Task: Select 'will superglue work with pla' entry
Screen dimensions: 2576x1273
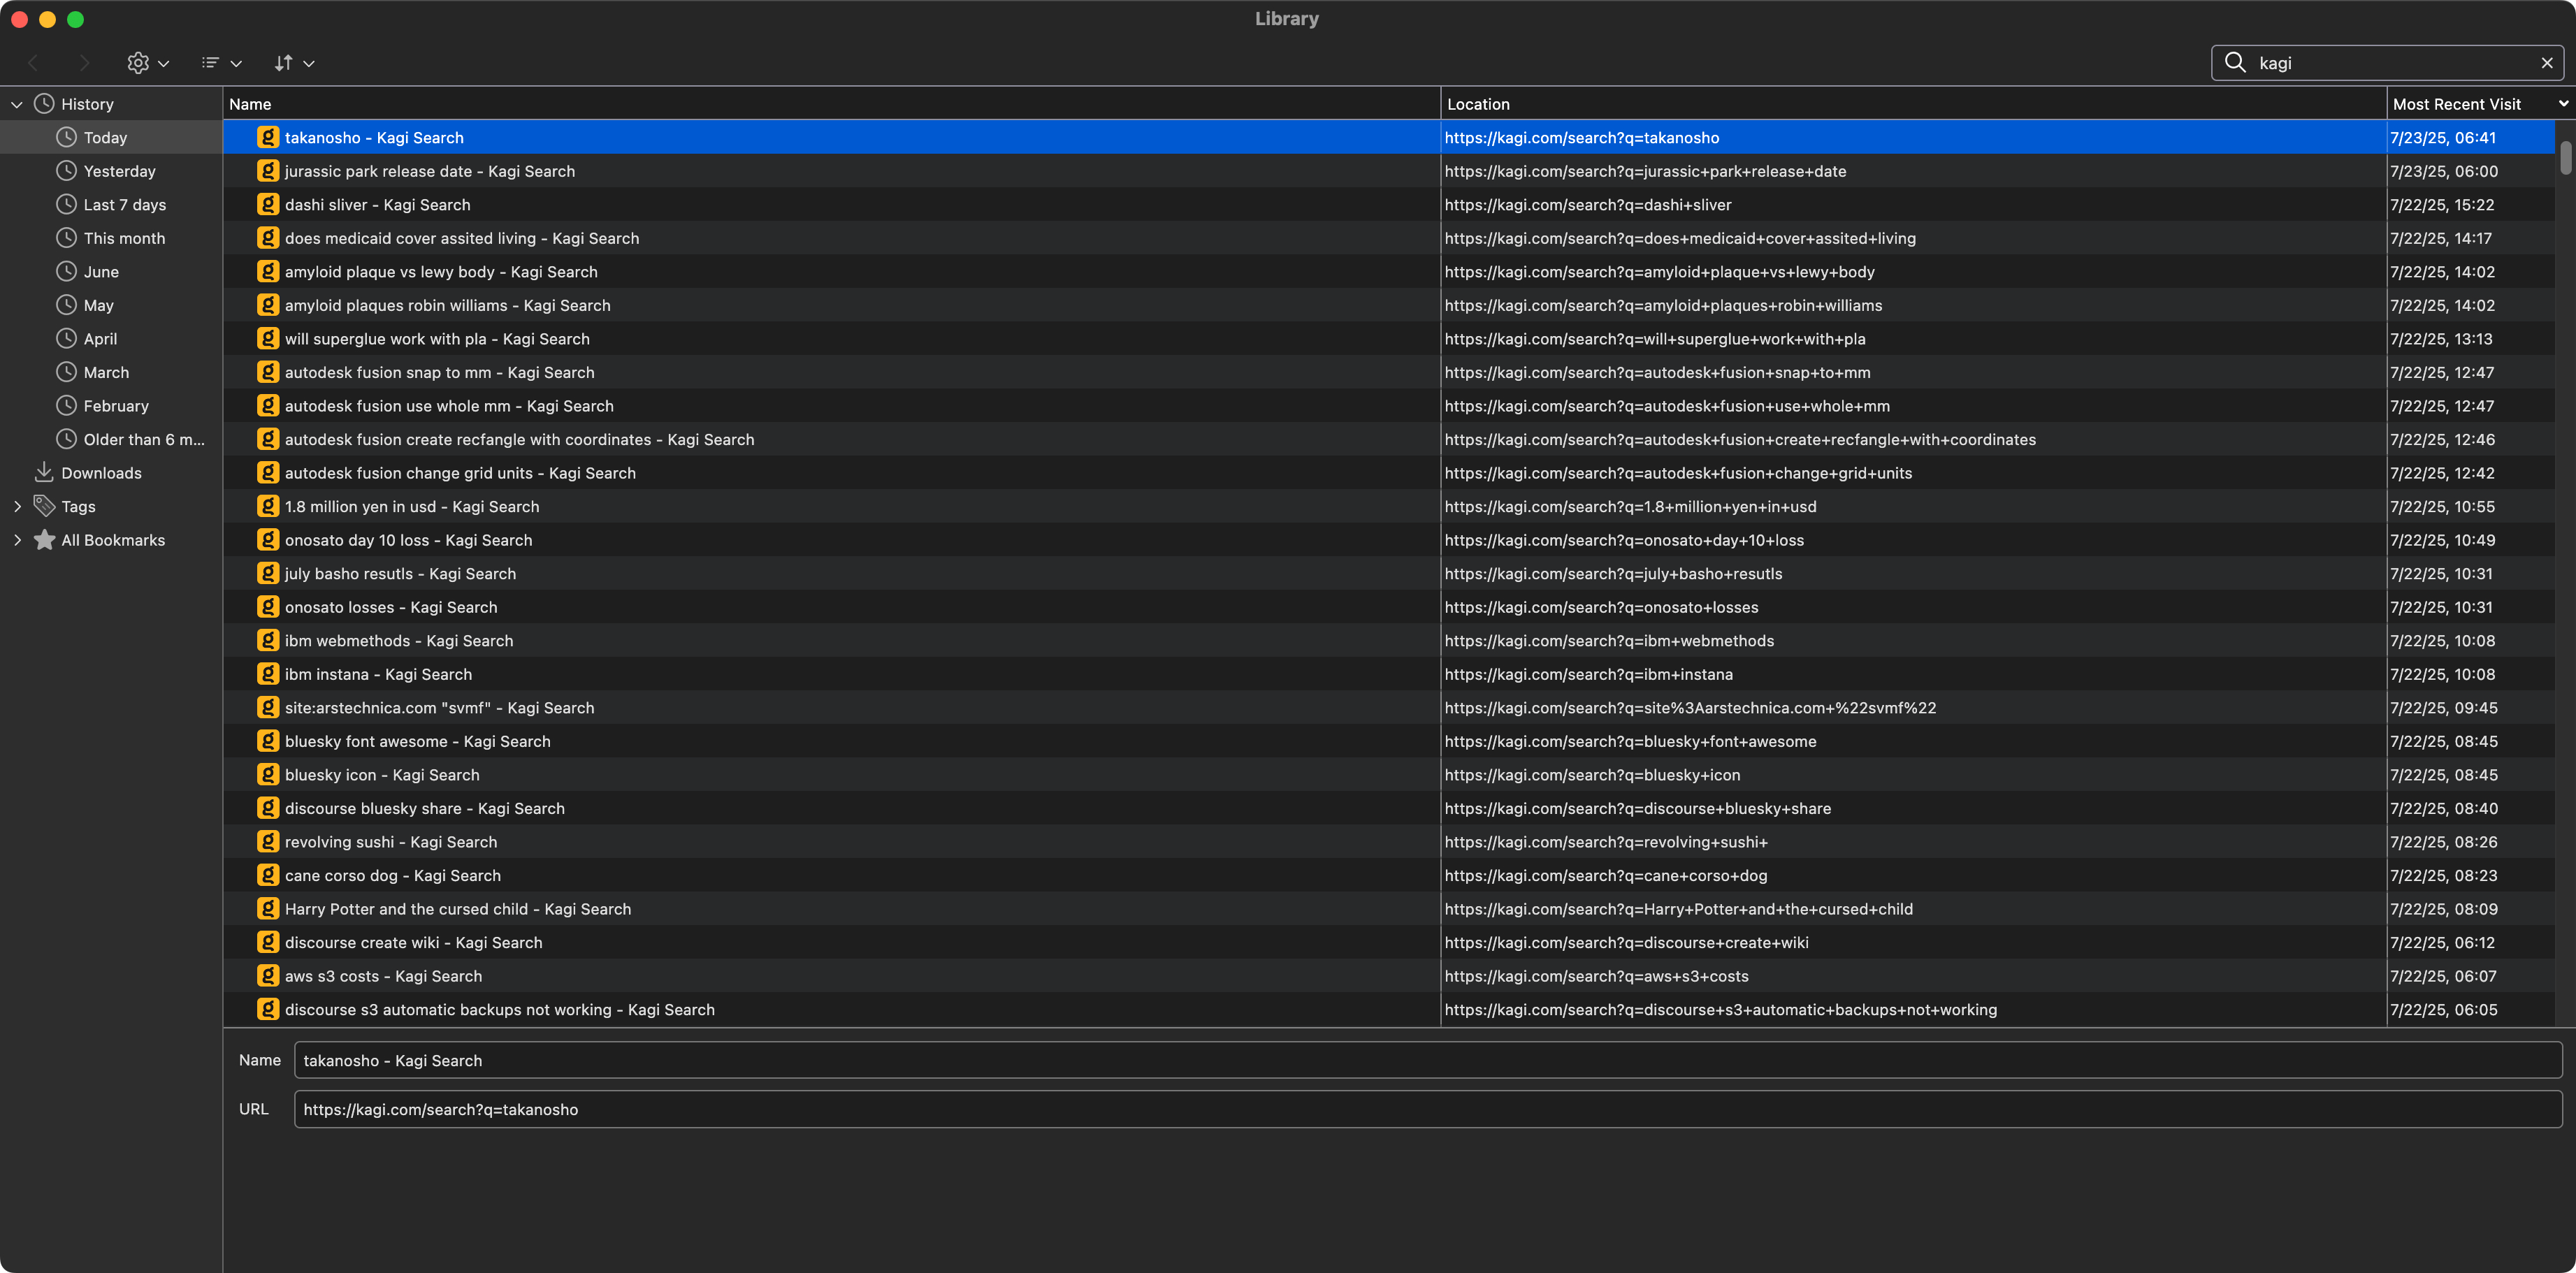Action: [x=1389, y=338]
